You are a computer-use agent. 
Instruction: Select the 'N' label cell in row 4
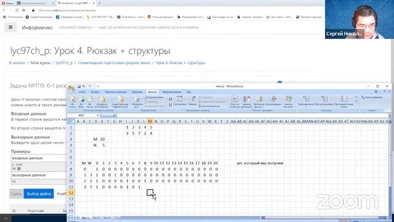point(95,146)
